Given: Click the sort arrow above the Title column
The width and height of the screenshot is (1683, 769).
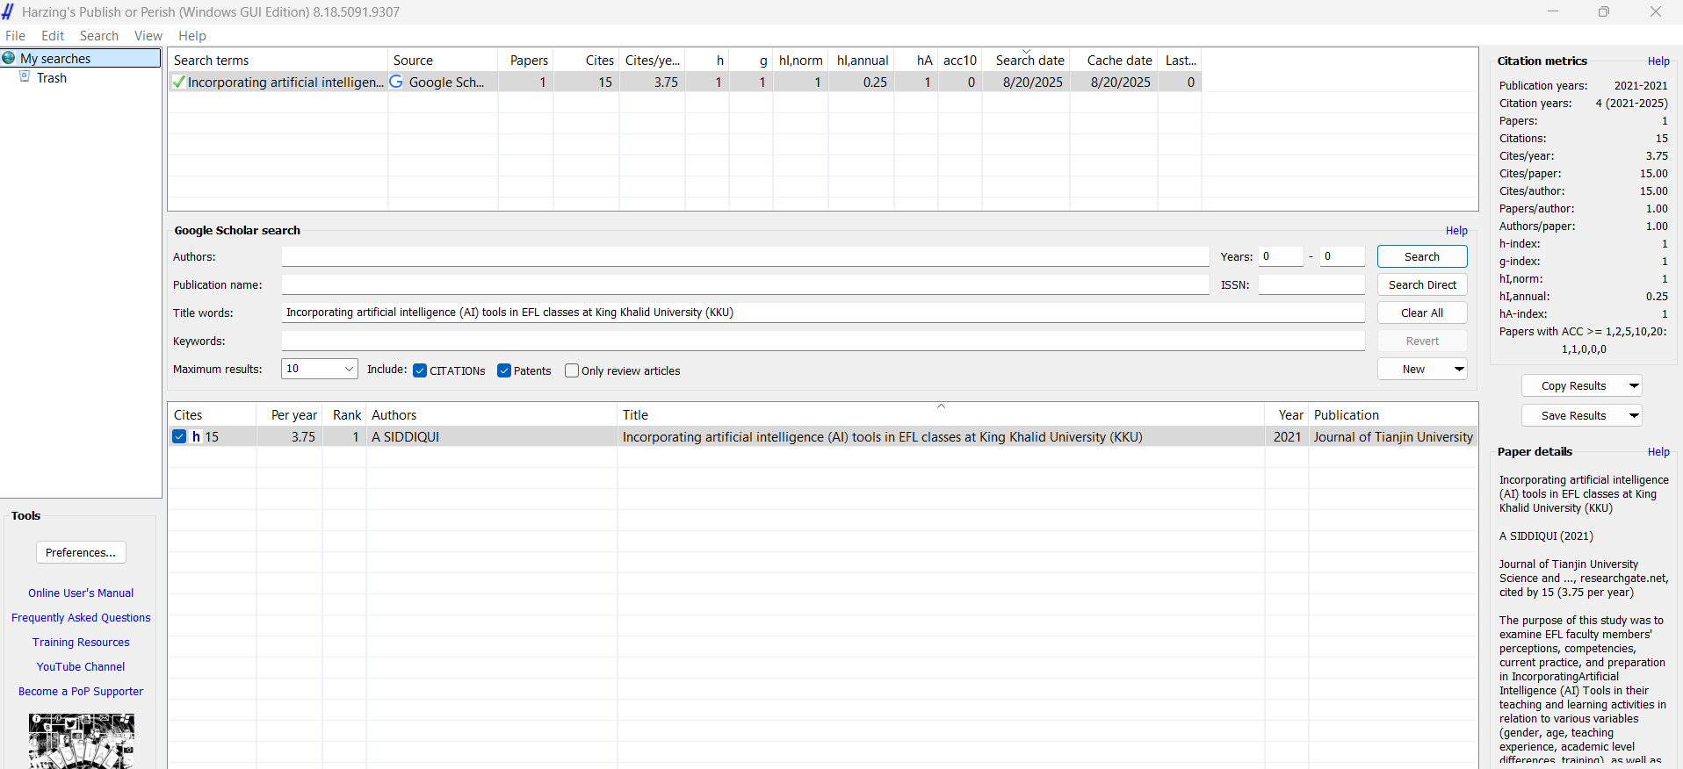Looking at the screenshot, I should (x=941, y=406).
